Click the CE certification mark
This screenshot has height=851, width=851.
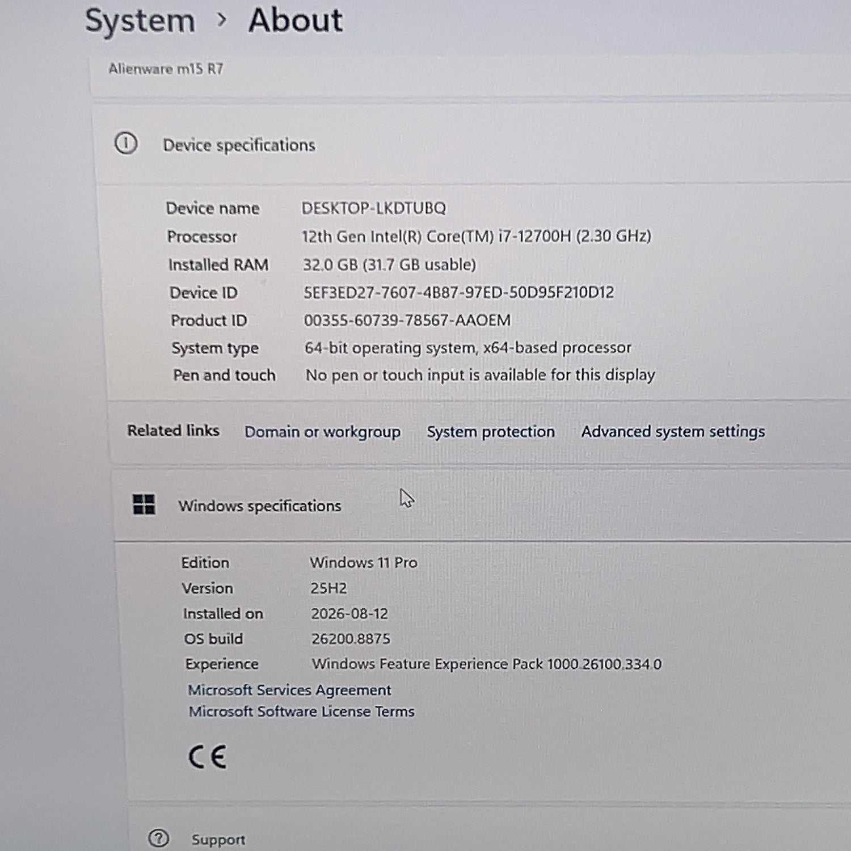click(x=207, y=756)
